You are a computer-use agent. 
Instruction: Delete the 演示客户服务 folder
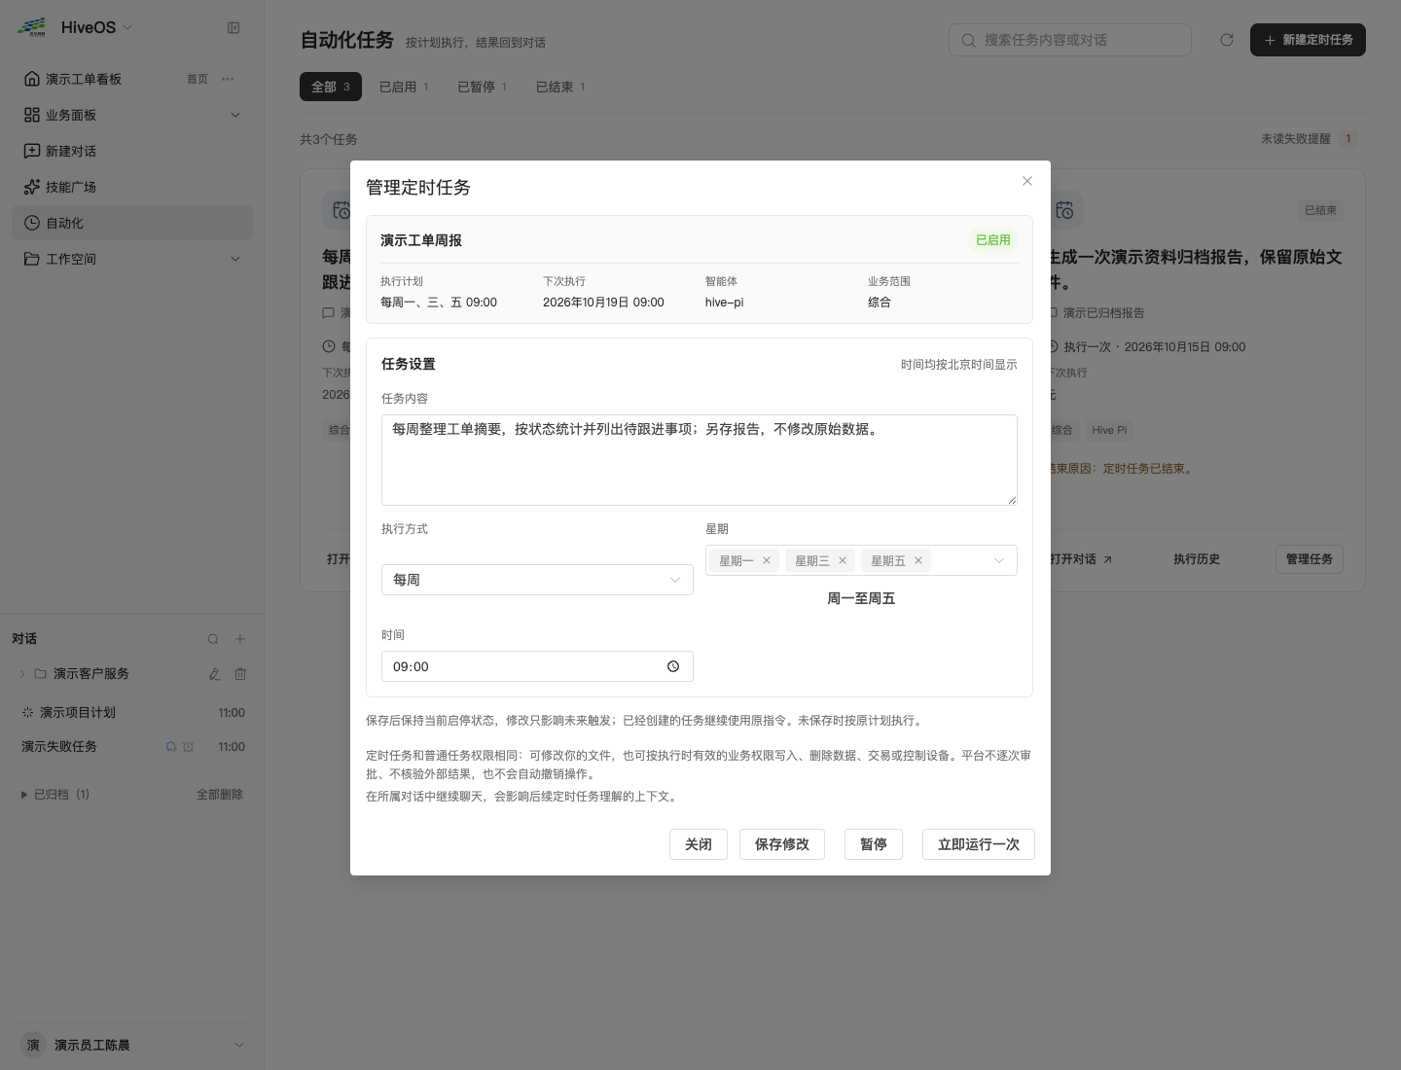(240, 674)
